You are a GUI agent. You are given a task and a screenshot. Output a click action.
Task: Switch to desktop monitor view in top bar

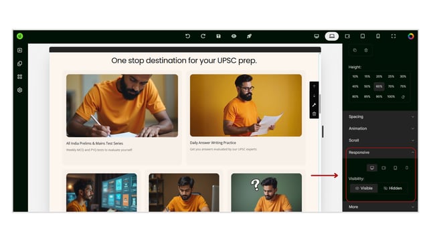click(317, 36)
